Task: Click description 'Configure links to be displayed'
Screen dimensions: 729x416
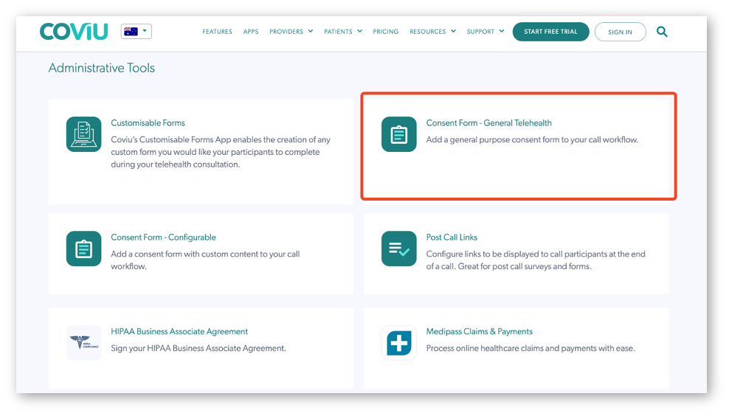Action: click(x=536, y=260)
